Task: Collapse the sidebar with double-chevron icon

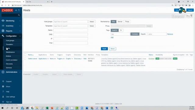Action: [16, 10]
